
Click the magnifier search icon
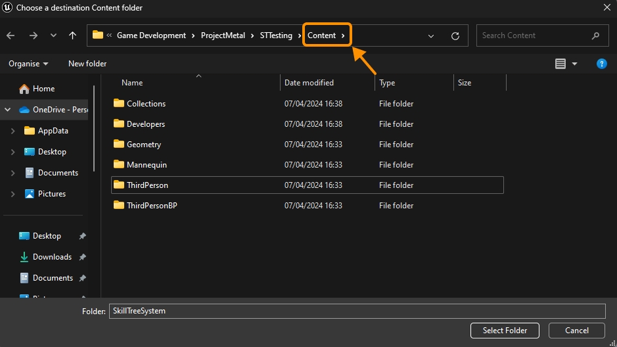(x=595, y=35)
